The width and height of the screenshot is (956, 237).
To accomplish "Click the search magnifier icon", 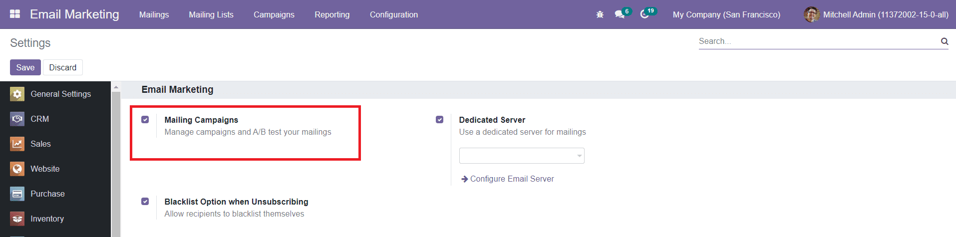I will (x=944, y=41).
